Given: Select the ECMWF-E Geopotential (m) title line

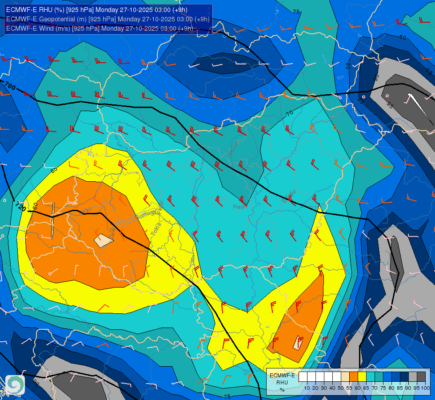Looking at the screenshot, I should 108,19.
